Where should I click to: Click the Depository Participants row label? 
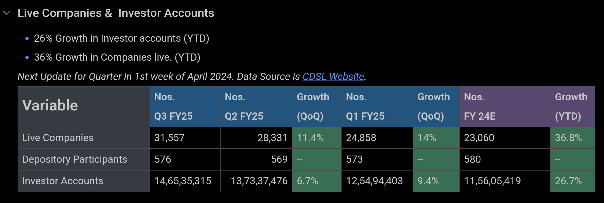(x=74, y=159)
